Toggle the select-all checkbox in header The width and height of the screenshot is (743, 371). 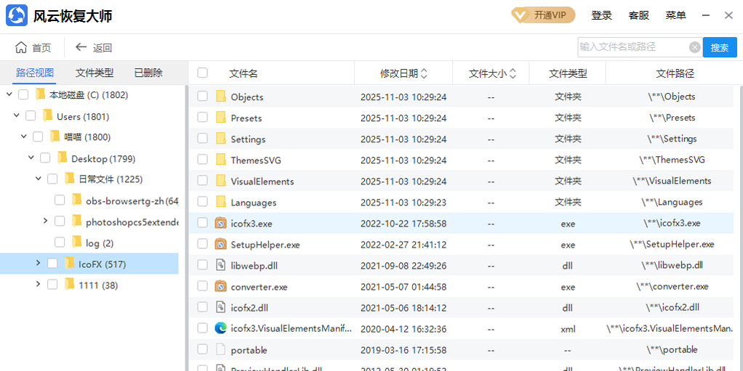coord(203,73)
